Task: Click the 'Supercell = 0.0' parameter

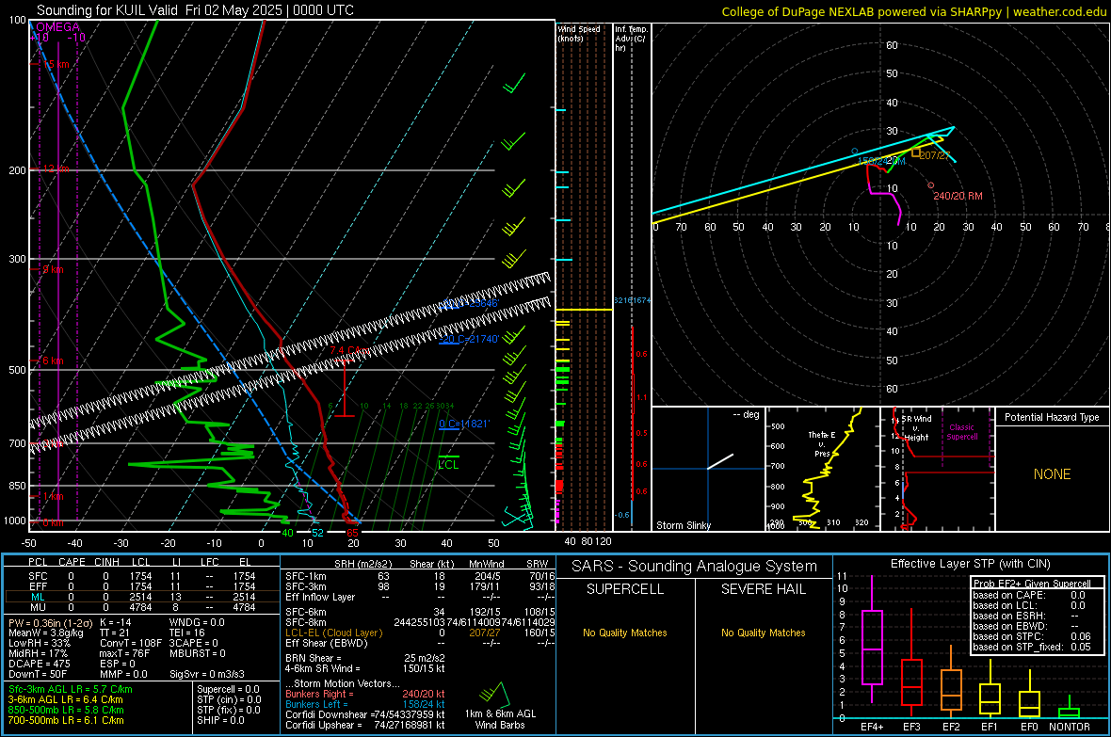Action: [228, 689]
